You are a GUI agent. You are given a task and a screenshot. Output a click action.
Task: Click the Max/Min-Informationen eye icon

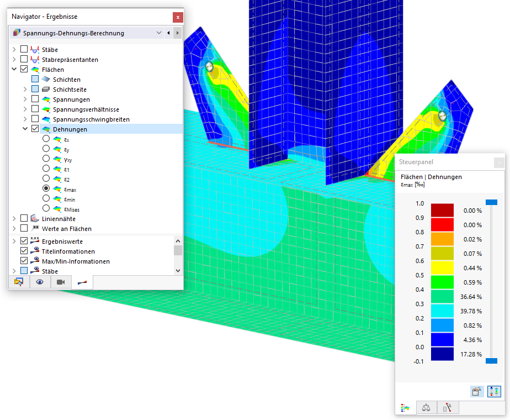tap(35, 260)
